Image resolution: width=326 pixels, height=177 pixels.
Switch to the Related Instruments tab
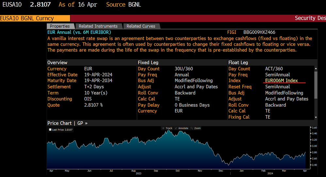pyautogui.click(x=98, y=26)
